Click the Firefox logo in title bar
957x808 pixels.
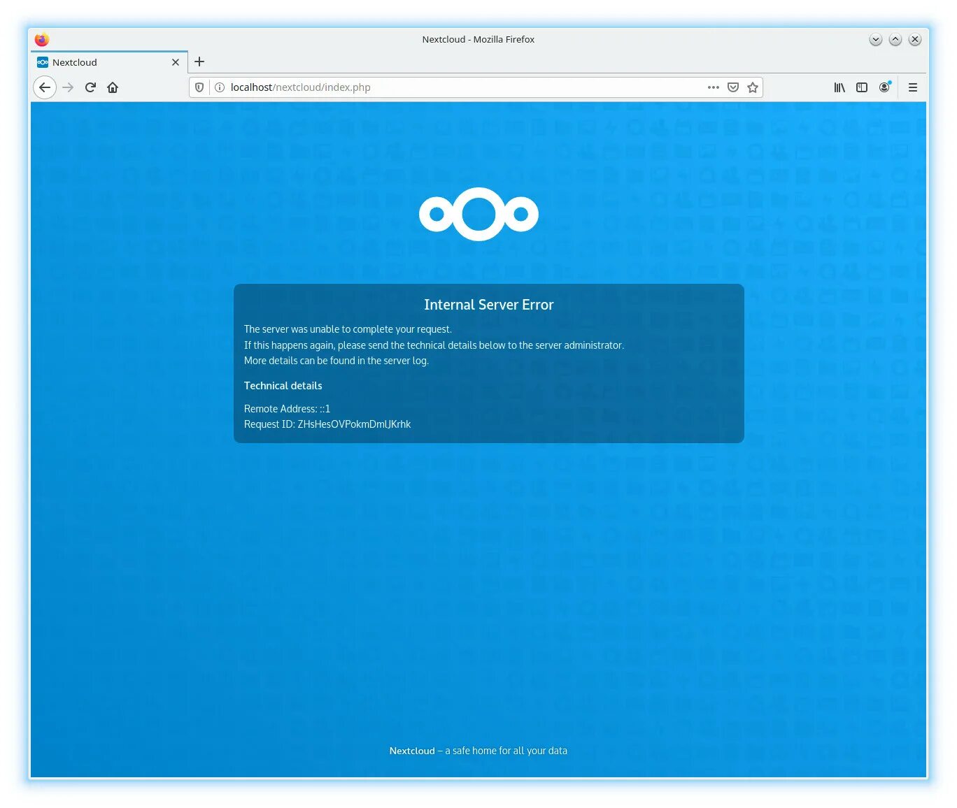[x=42, y=39]
